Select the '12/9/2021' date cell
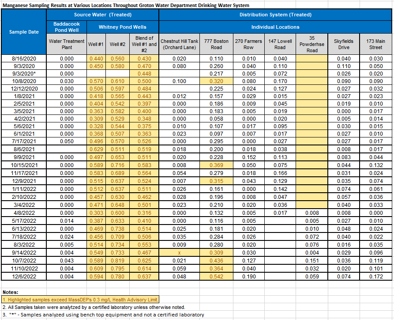The image size is (394, 320). [x=24, y=181]
